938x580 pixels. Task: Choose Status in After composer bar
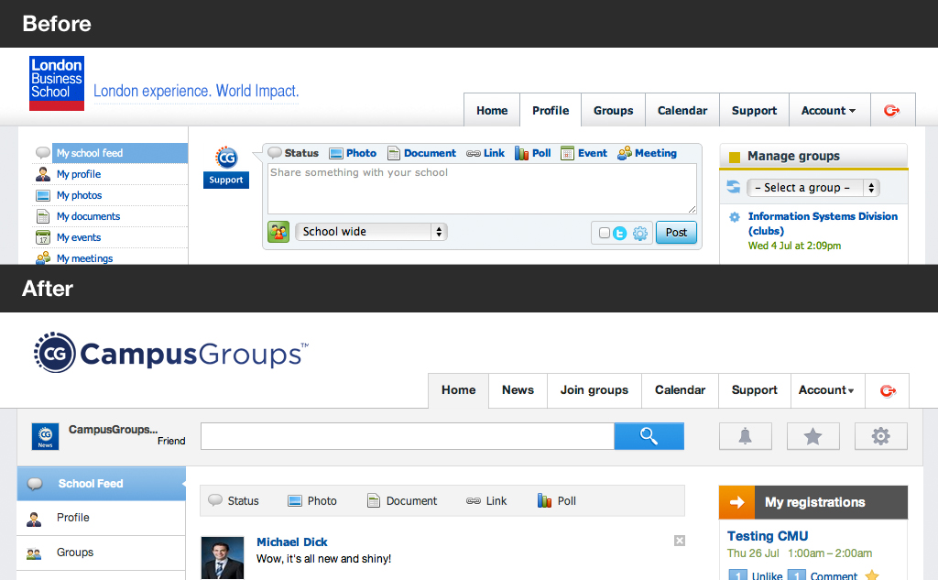[x=234, y=500]
